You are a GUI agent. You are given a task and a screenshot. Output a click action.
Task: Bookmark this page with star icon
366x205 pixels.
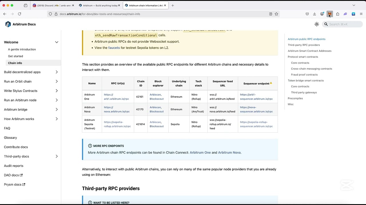[276, 14]
